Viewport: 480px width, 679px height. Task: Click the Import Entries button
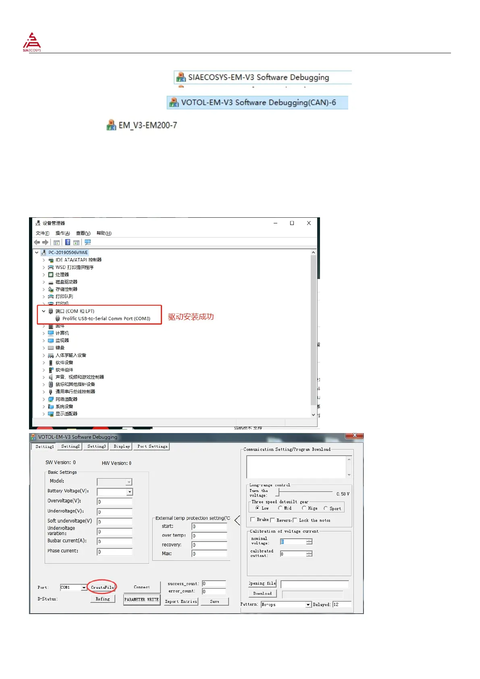pyautogui.click(x=181, y=601)
